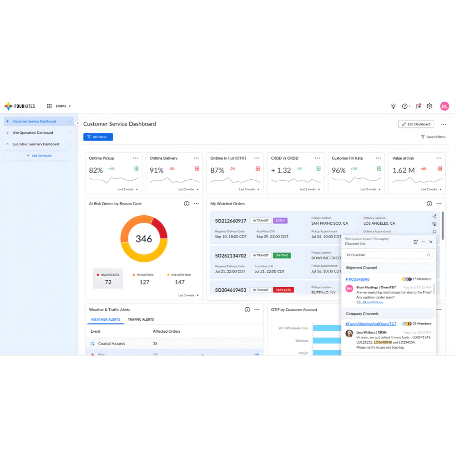Click the Help question-mark icon
Image resolution: width=455 pixels, height=455 pixels.
(404, 106)
